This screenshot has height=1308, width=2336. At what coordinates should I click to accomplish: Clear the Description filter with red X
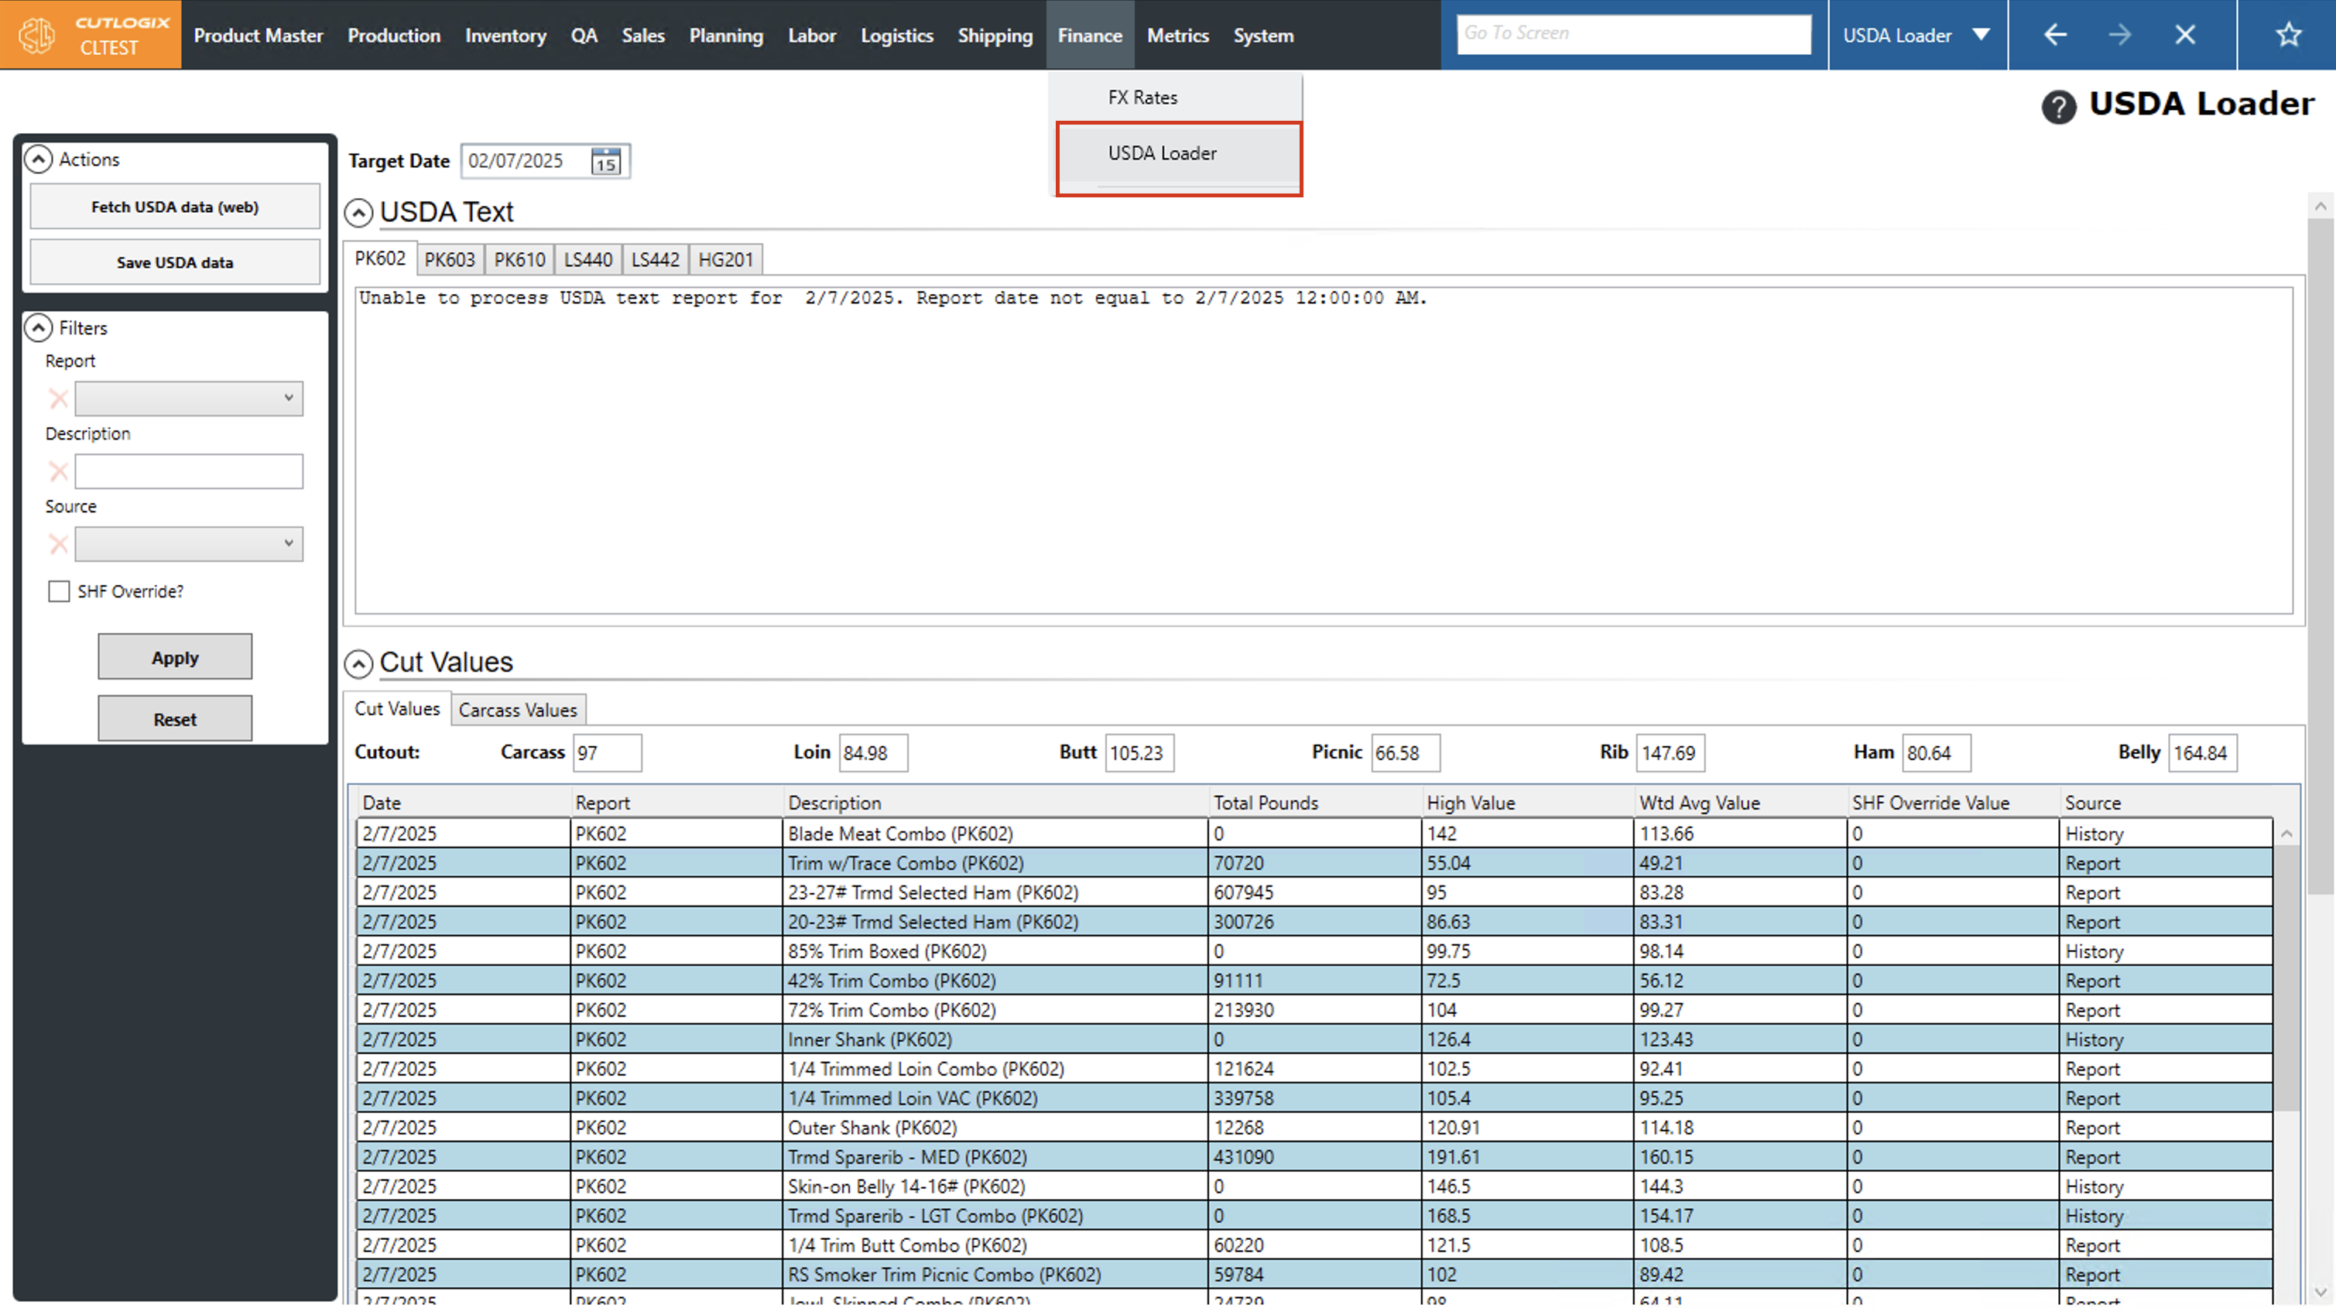coord(58,471)
